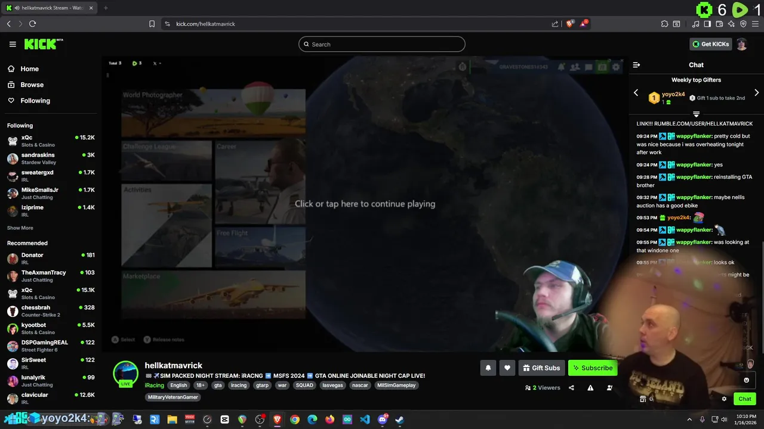This screenshot has width=764, height=429.
Task: Open lunalyrik Just Chatting channel
Action: pyautogui.click(x=51, y=381)
